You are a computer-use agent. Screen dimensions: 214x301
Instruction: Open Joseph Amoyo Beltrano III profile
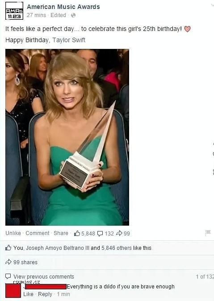[x=58, y=248]
